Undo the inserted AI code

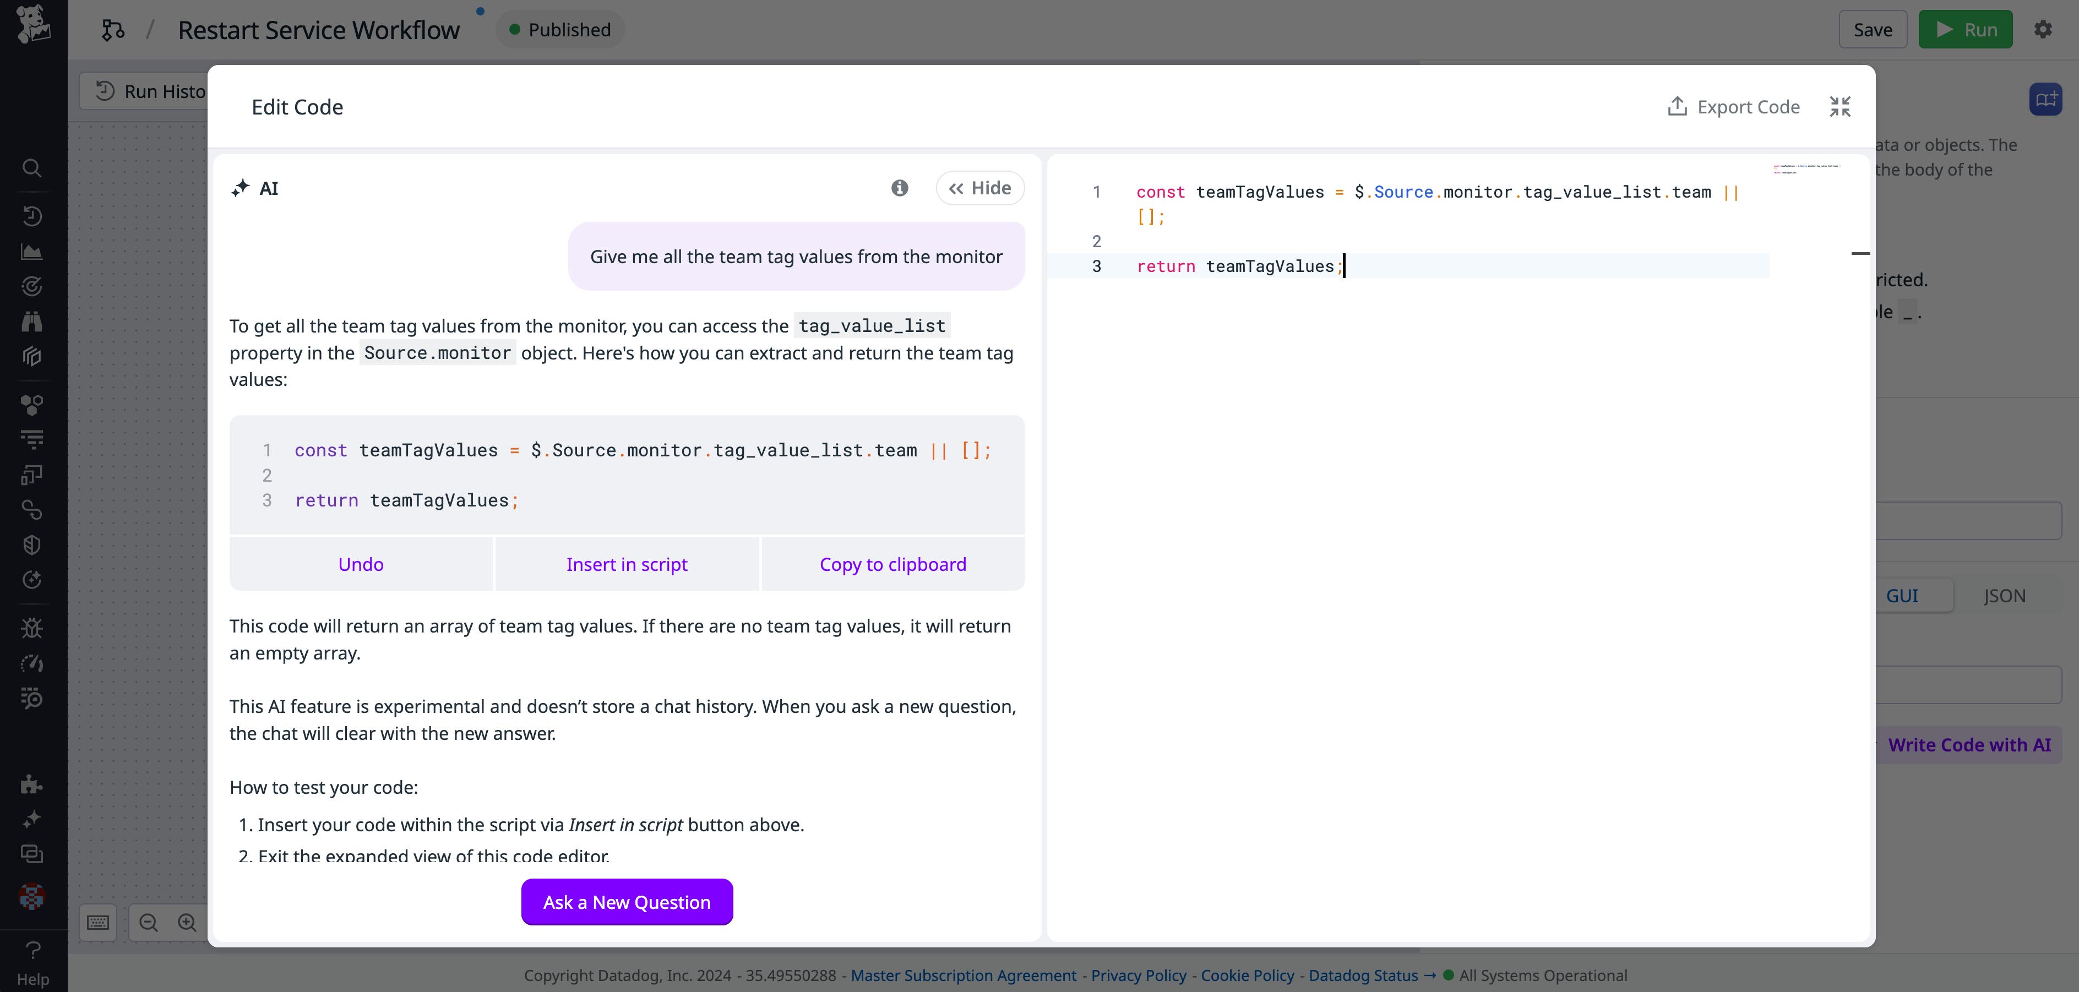click(x=361, y=564)
